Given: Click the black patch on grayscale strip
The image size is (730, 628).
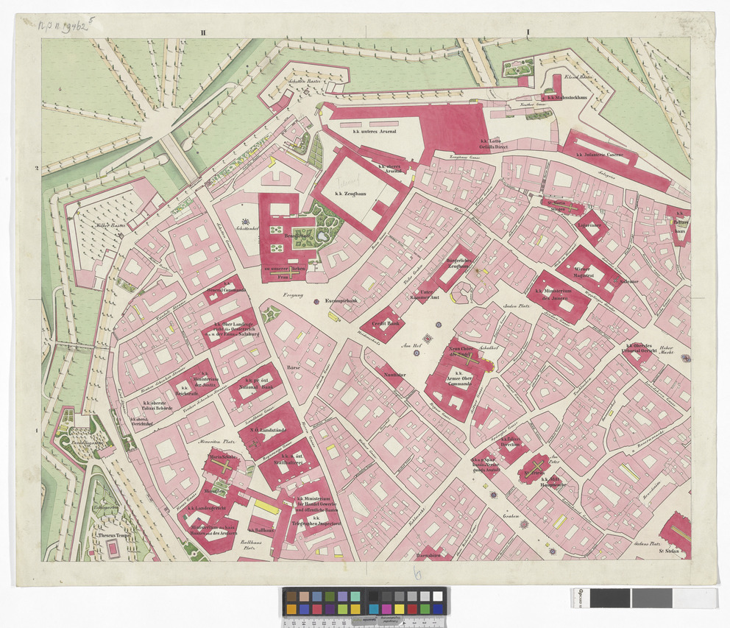Looking at the screenshot, I should tap(610, 597).
